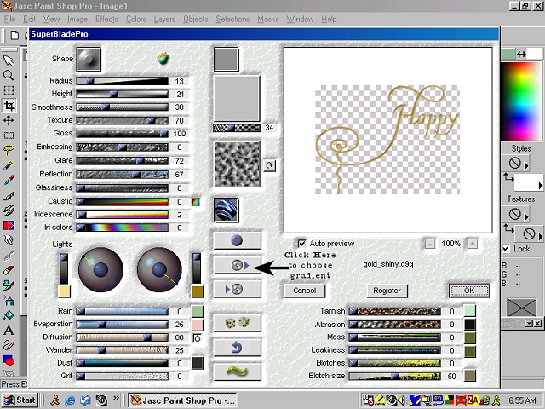Toggle the Lock checkbox in color panel
Image resolution: width=545 pixels, height=409 pixels.
click(507, 249)
